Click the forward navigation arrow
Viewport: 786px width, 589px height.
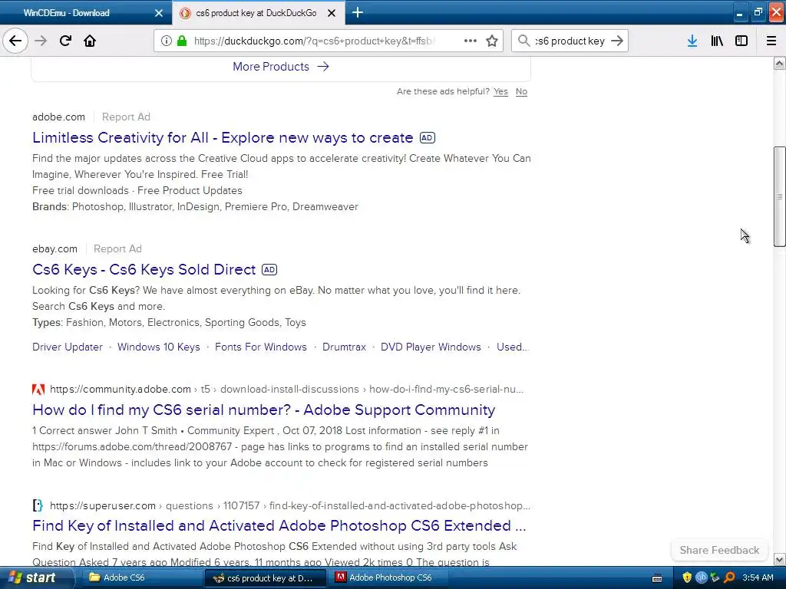41,41
